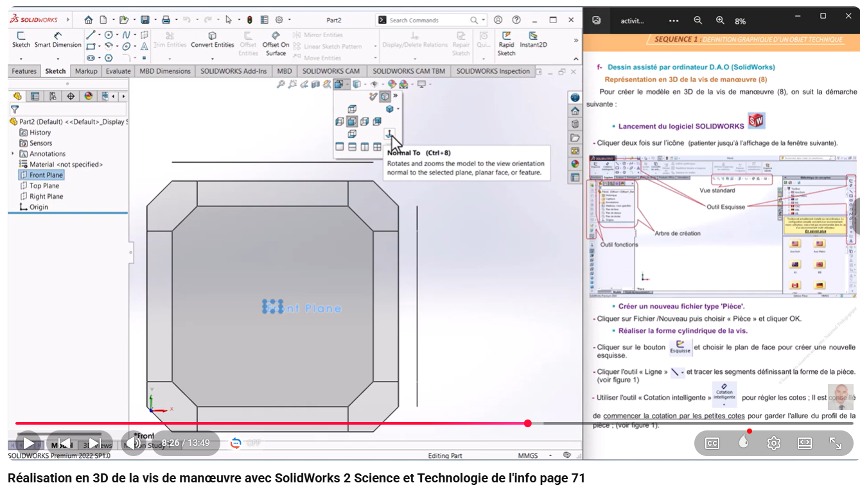Click the red video progress scrubber
860x492 pixels.
[528, 423]
